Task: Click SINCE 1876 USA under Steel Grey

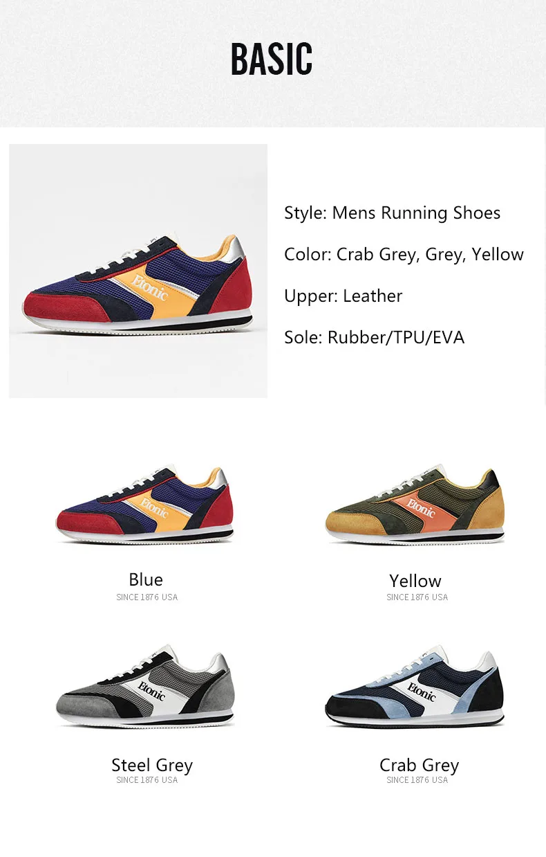Action: [x=147, y=780]
